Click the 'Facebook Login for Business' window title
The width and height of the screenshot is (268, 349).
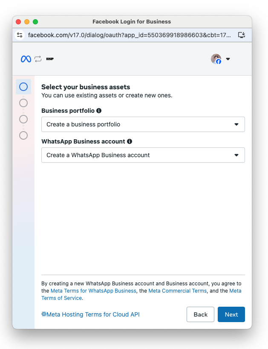tap(132, 22)
